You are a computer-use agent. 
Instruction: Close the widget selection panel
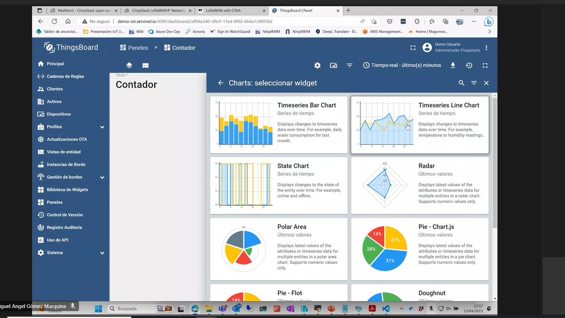pyautogui.click(x=486, y=83)
